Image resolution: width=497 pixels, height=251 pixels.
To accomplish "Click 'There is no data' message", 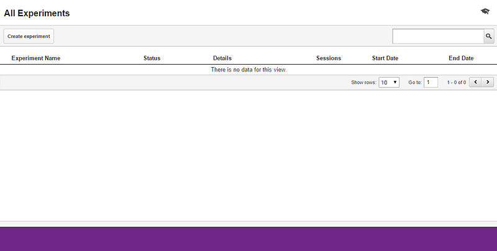I will (x=248, y=70).
